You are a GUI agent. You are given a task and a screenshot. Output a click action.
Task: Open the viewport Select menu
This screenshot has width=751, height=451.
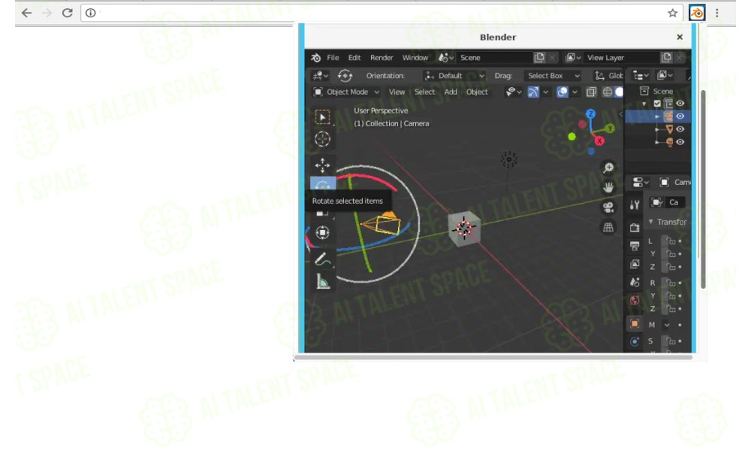tap(425, 92)
